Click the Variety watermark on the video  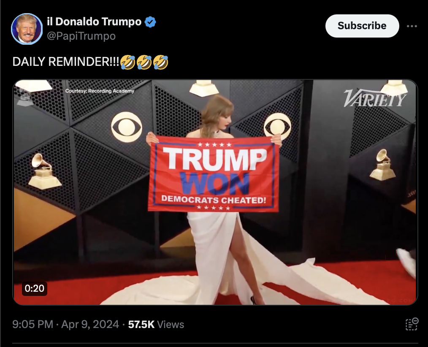coord(375,98)
